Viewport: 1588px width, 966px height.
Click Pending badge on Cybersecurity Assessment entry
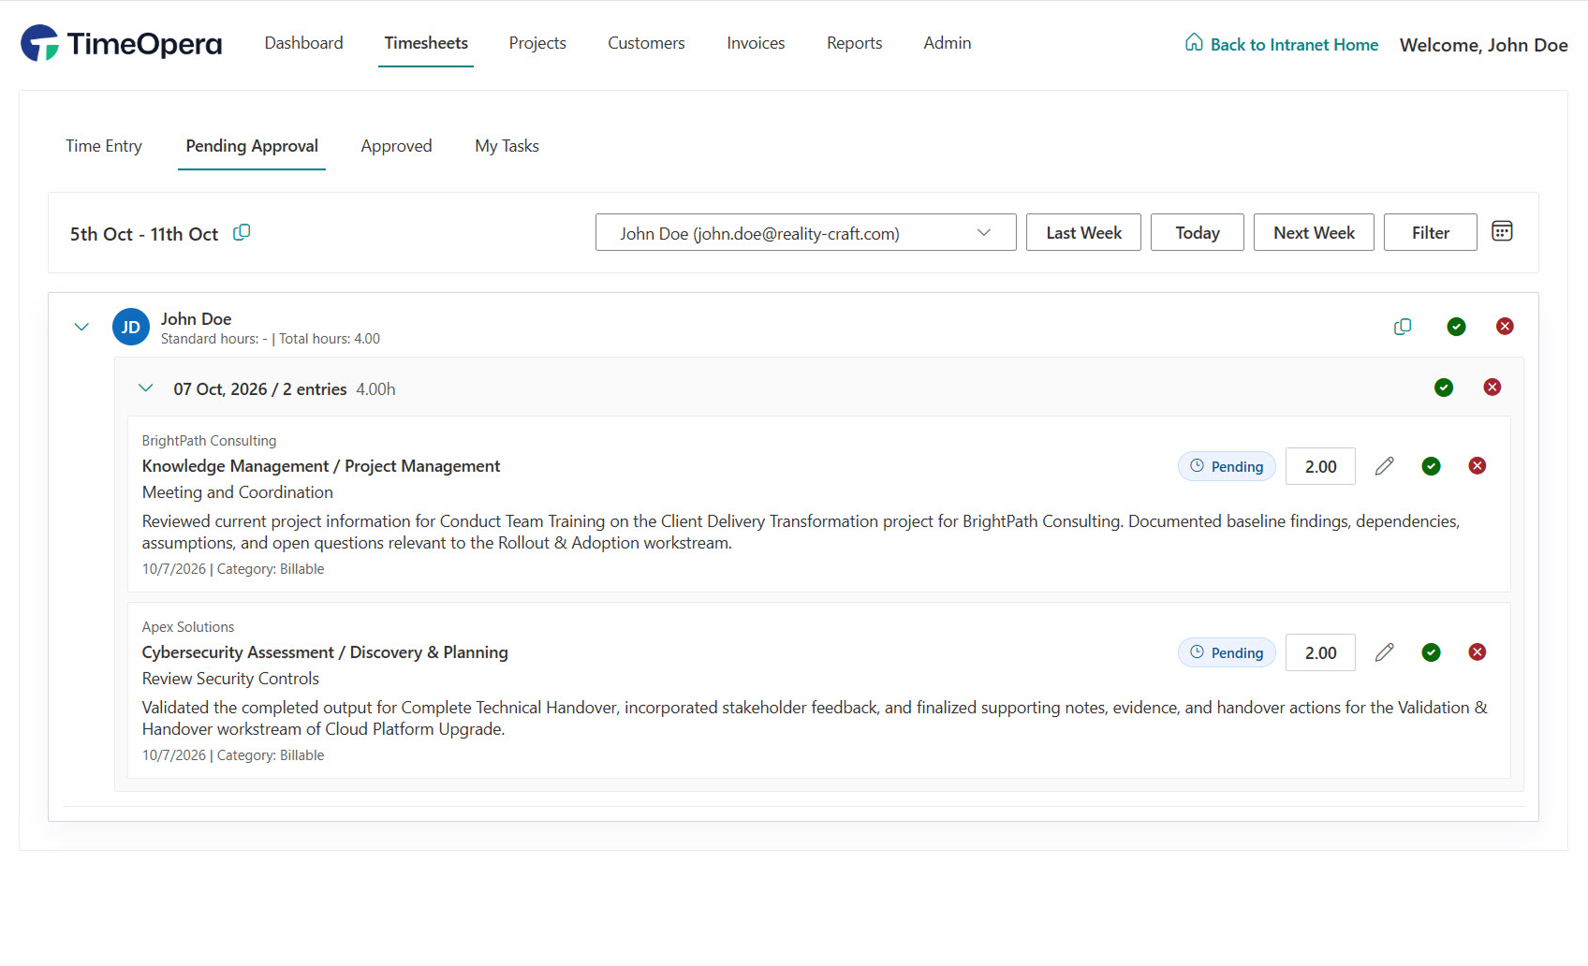click(1227, 652)
